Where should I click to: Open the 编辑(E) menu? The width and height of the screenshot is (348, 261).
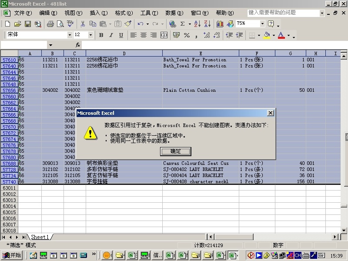click(48, 13)
